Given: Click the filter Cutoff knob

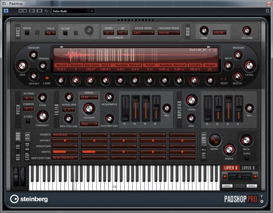Looking at the screenshot, I should (89, 109).
